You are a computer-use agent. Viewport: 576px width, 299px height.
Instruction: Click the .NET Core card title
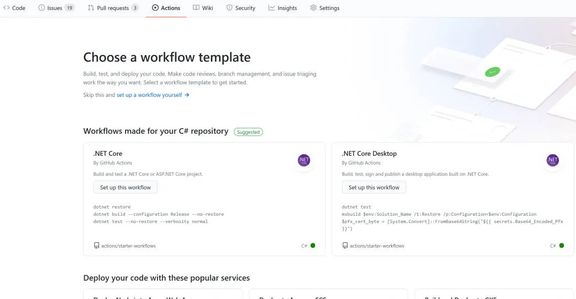point(107,154)
